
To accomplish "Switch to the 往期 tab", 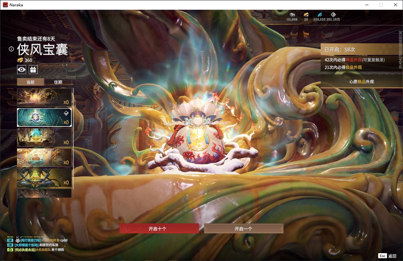I will click(x=58, y=82).
